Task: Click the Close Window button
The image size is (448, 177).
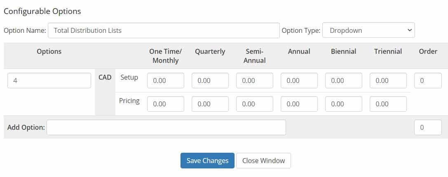Action: click(263, 161)
